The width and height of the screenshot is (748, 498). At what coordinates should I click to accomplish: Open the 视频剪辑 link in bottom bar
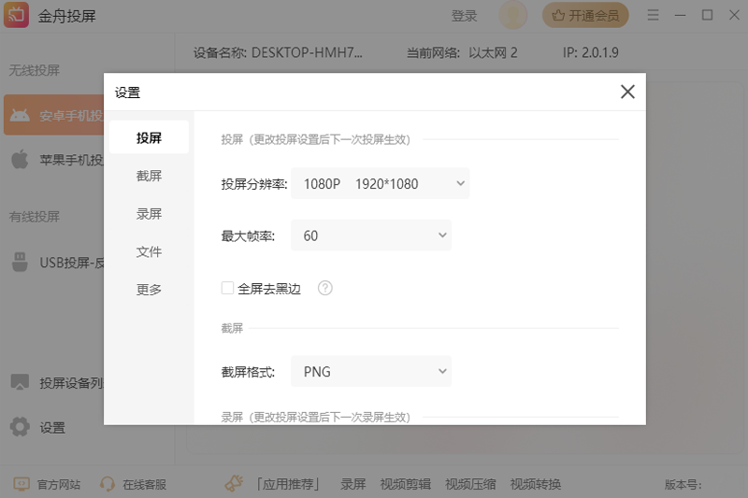405,484
